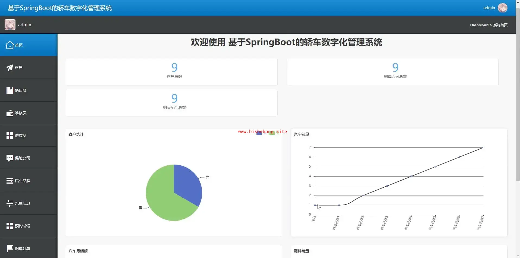Open the admin avatar menu at top right

click(502, 8)
